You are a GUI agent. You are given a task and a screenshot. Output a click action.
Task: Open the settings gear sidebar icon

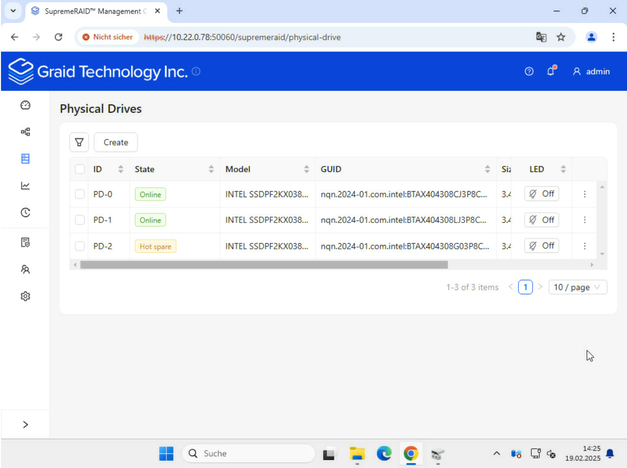point(25,296)
